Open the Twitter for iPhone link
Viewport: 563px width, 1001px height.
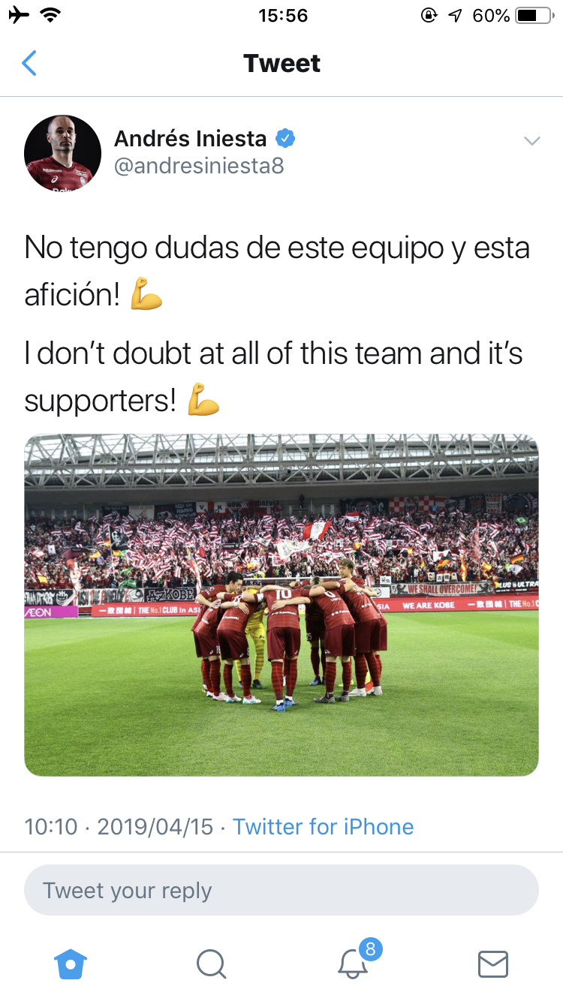323,826
